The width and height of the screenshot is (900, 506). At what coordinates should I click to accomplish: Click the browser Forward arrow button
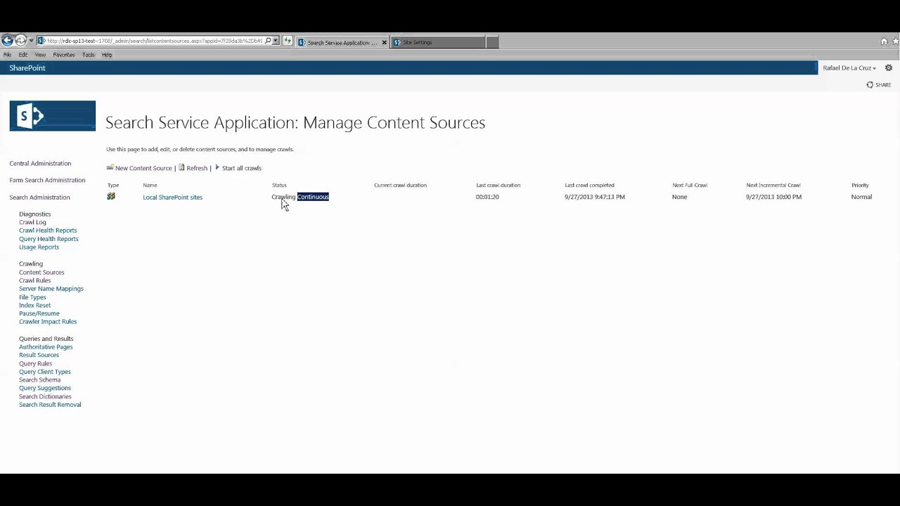(x=21, y=41)
